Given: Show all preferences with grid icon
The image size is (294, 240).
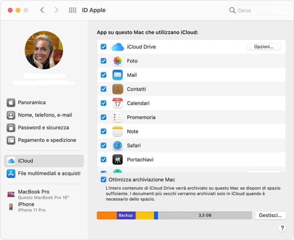Looking at the screenshot, I should click(73, 10).
